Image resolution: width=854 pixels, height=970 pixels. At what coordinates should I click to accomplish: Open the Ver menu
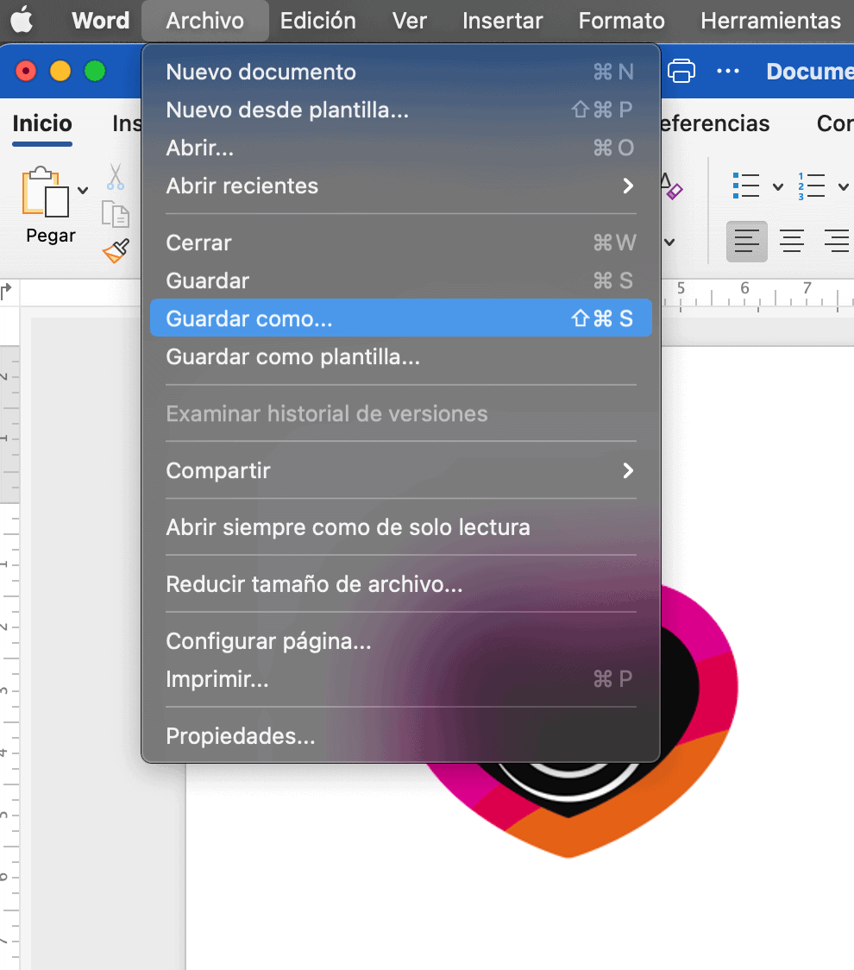click(x=410, y=21)
